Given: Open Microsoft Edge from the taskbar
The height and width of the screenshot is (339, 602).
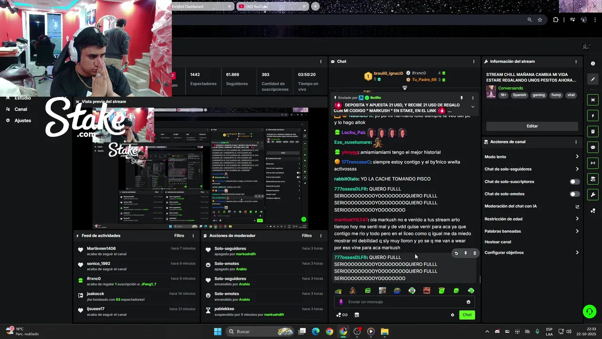Looking at the screenshot, I should pos(316,331).
